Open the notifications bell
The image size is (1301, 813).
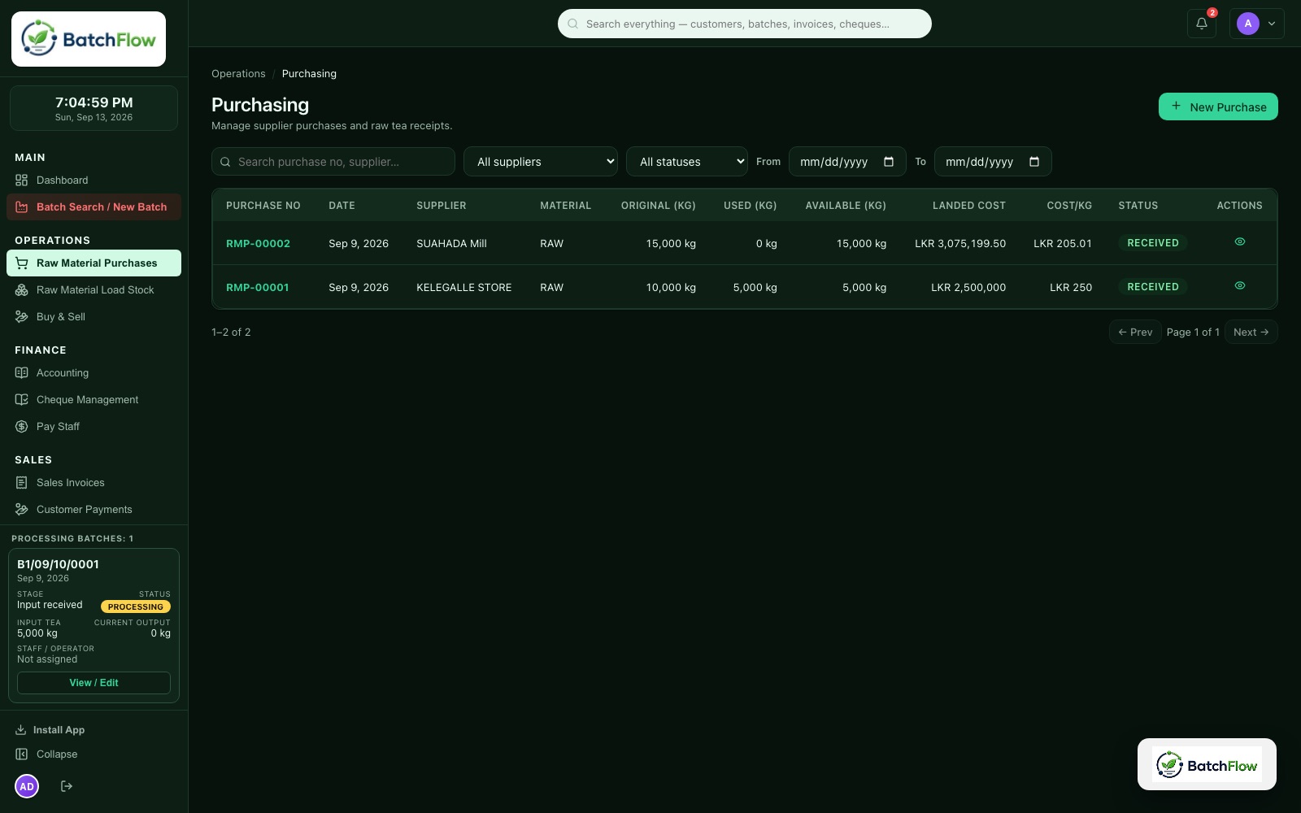[x=1201, y=24]
